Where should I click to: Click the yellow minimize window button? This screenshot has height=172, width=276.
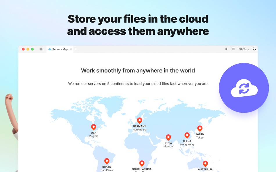[x=28, y=49]
